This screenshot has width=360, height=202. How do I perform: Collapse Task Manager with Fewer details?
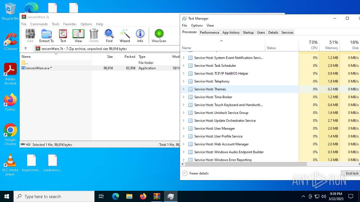[x=195, y=173]
